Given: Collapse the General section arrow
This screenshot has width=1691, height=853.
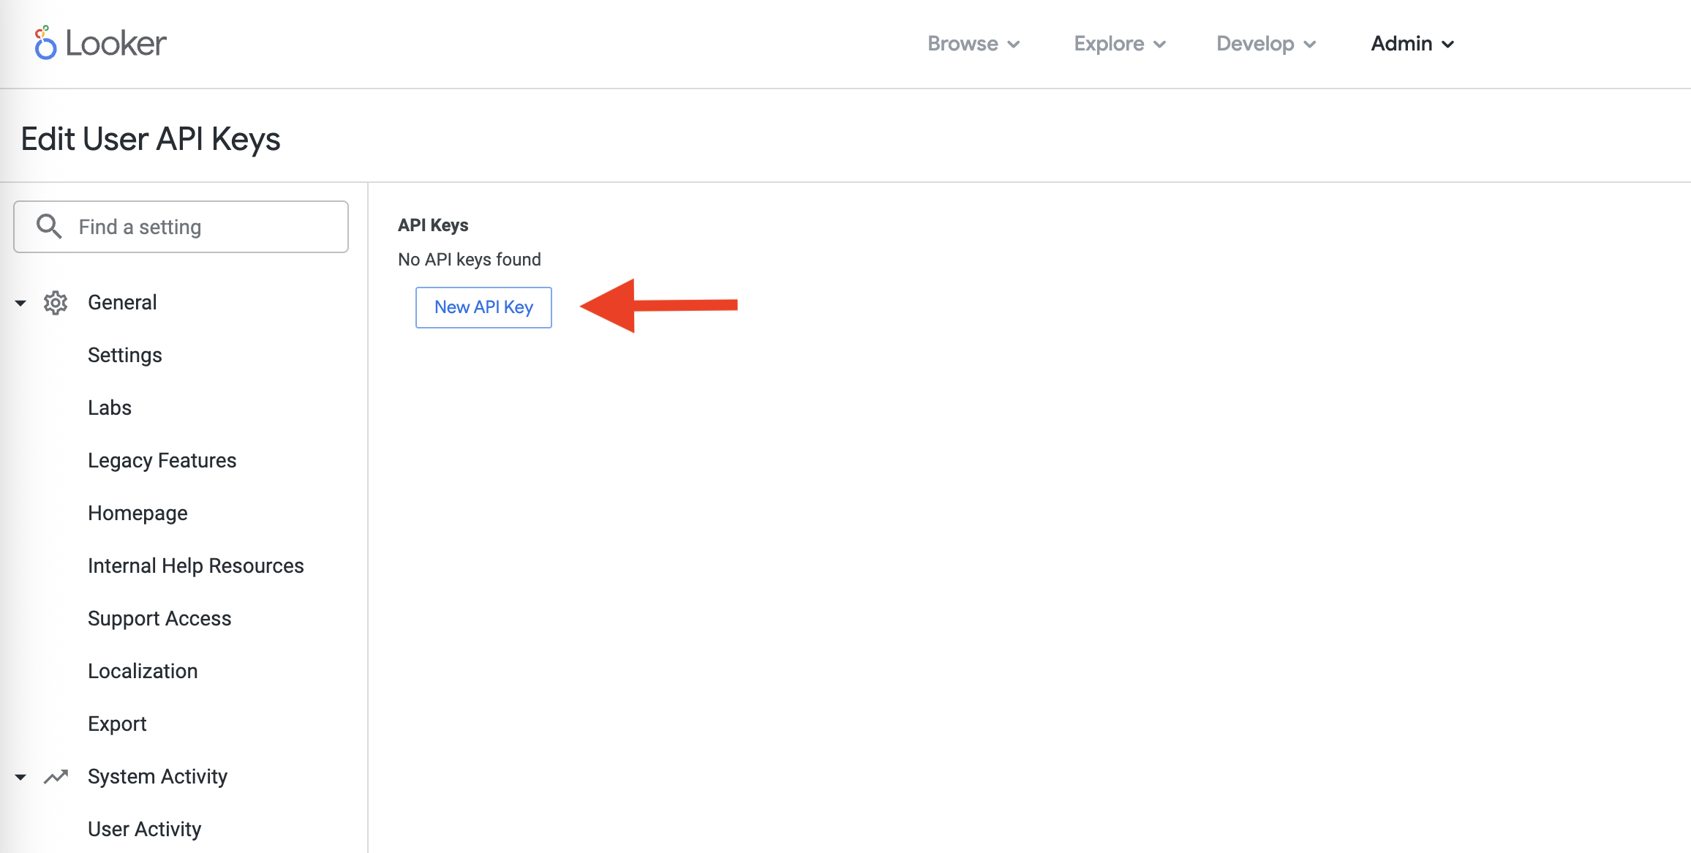Looking at the screenshot, I should click(x=20, y=303).
